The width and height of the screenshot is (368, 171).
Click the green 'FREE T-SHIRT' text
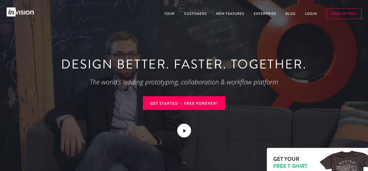click(x=290, y=166)
